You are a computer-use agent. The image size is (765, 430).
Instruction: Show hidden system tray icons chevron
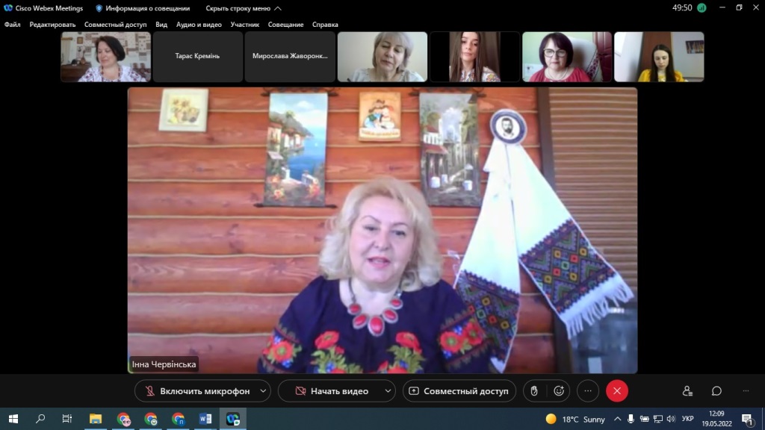tap(618, 419)
